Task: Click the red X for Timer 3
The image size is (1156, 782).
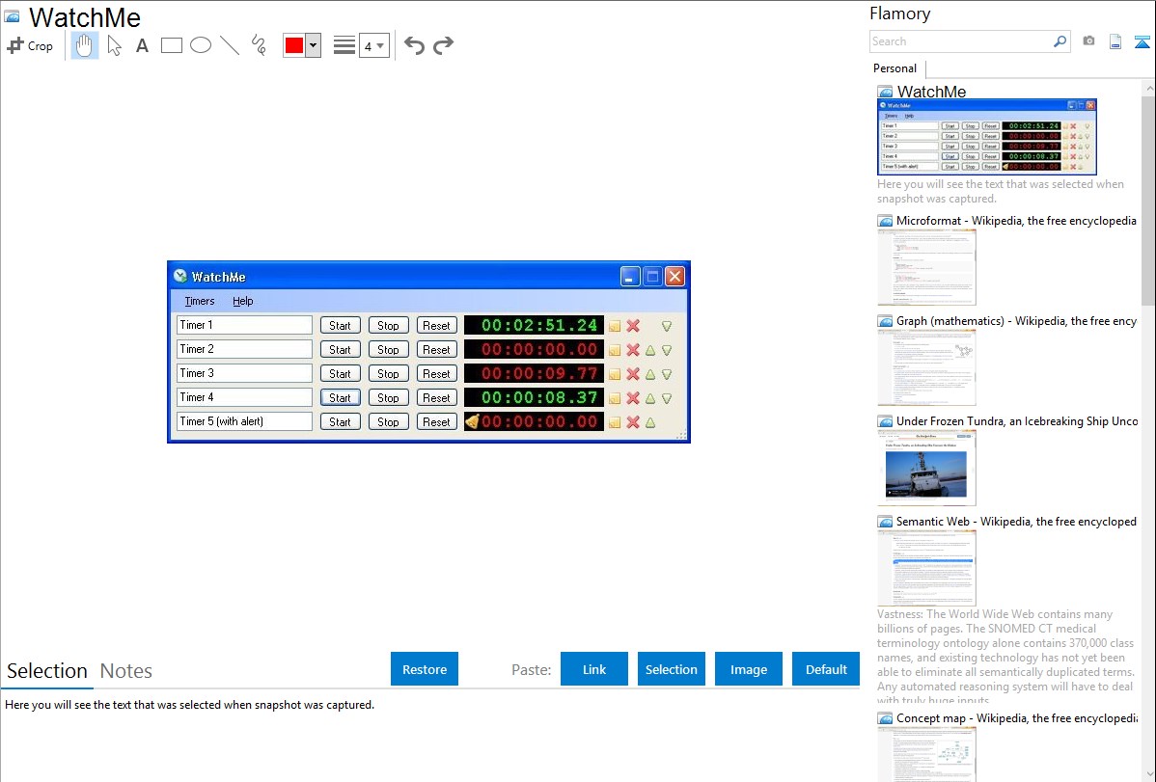Action: (x=633, y=374)
